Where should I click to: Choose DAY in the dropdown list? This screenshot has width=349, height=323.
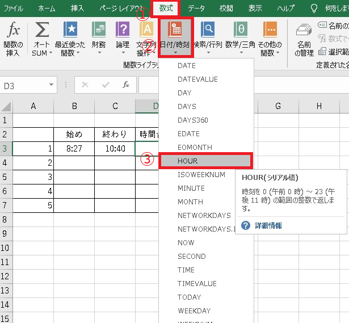(x=207, y=93)
